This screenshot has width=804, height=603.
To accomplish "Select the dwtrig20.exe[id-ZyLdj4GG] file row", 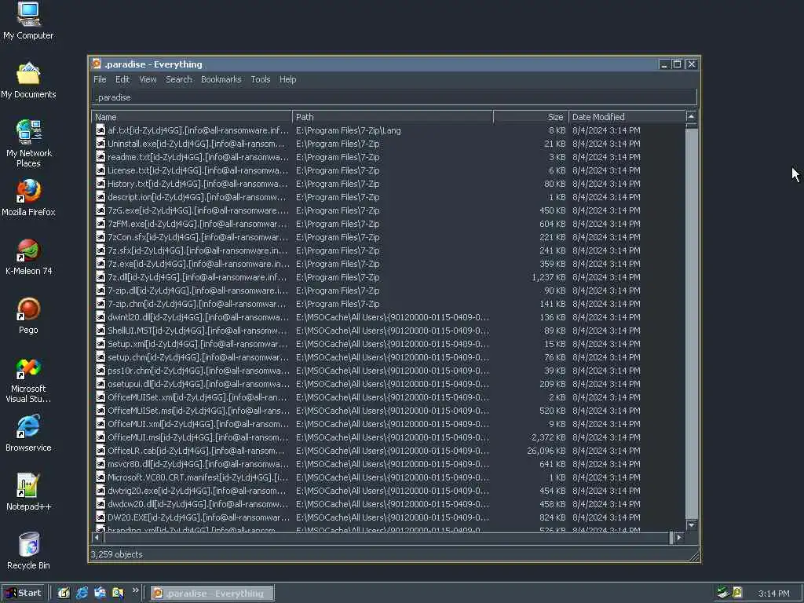I will [x=389, y=491].
